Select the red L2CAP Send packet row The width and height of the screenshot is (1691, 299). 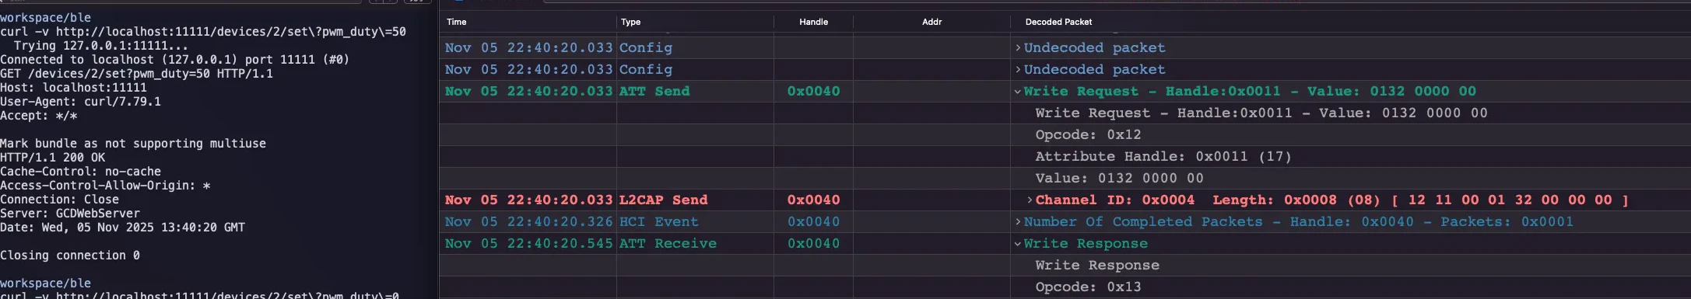click(1065, 200)
